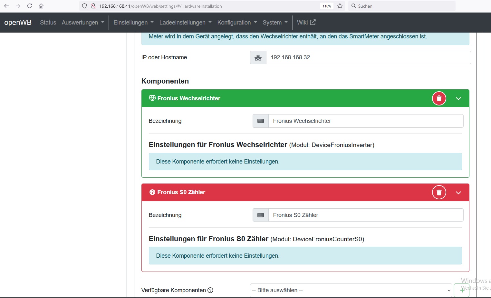Viewport: 491px width, 298px height.
Task: Click the SmartMeter info banner at top
Action: (x=305, y=38)
